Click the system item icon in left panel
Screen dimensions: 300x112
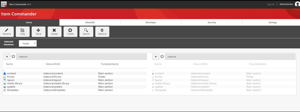click(4, 87)
